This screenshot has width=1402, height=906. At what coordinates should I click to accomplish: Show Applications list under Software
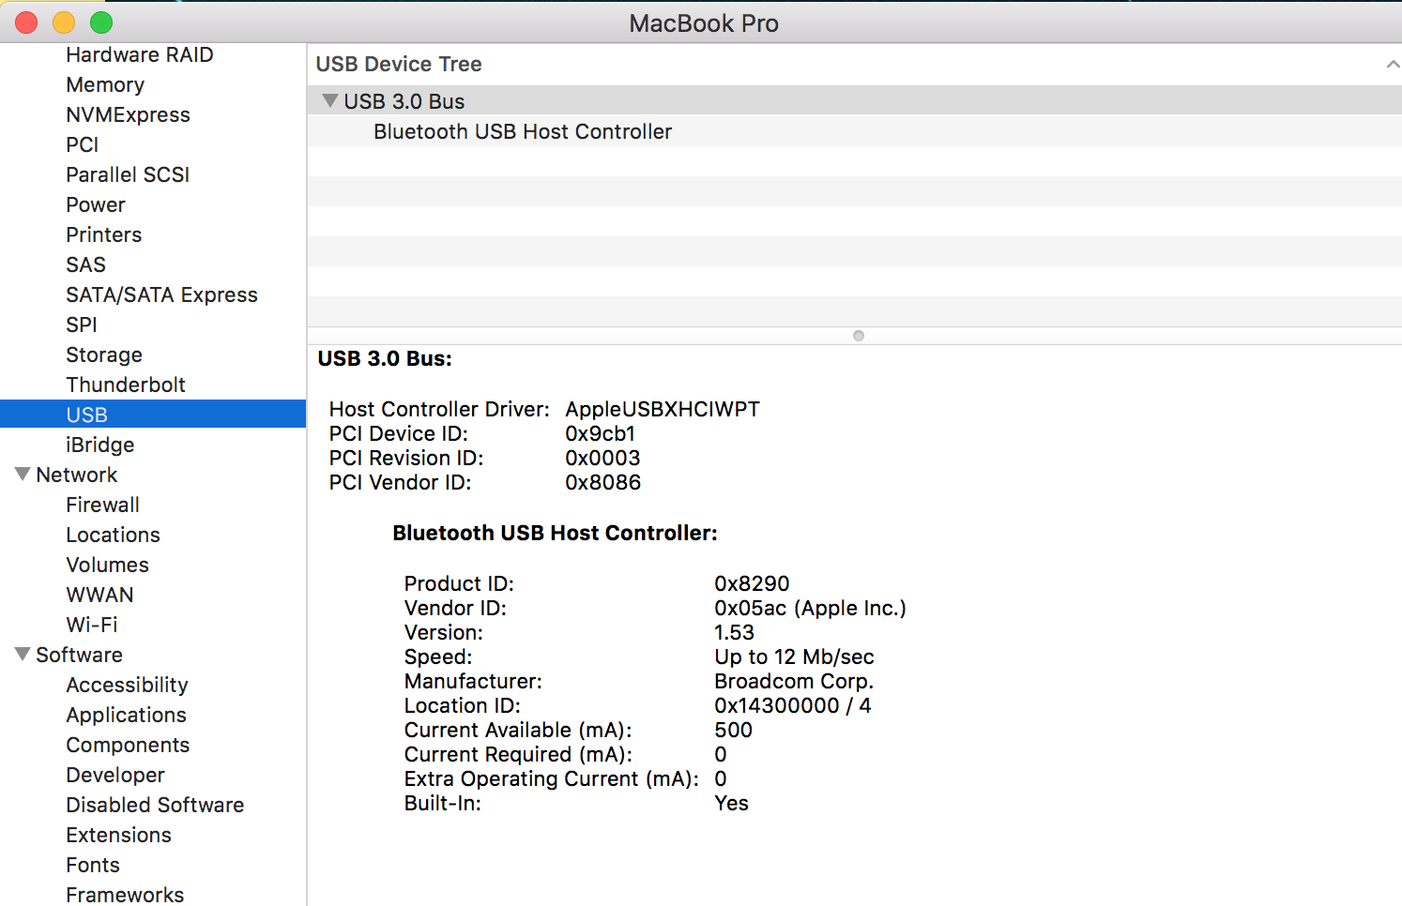(127, 715)
